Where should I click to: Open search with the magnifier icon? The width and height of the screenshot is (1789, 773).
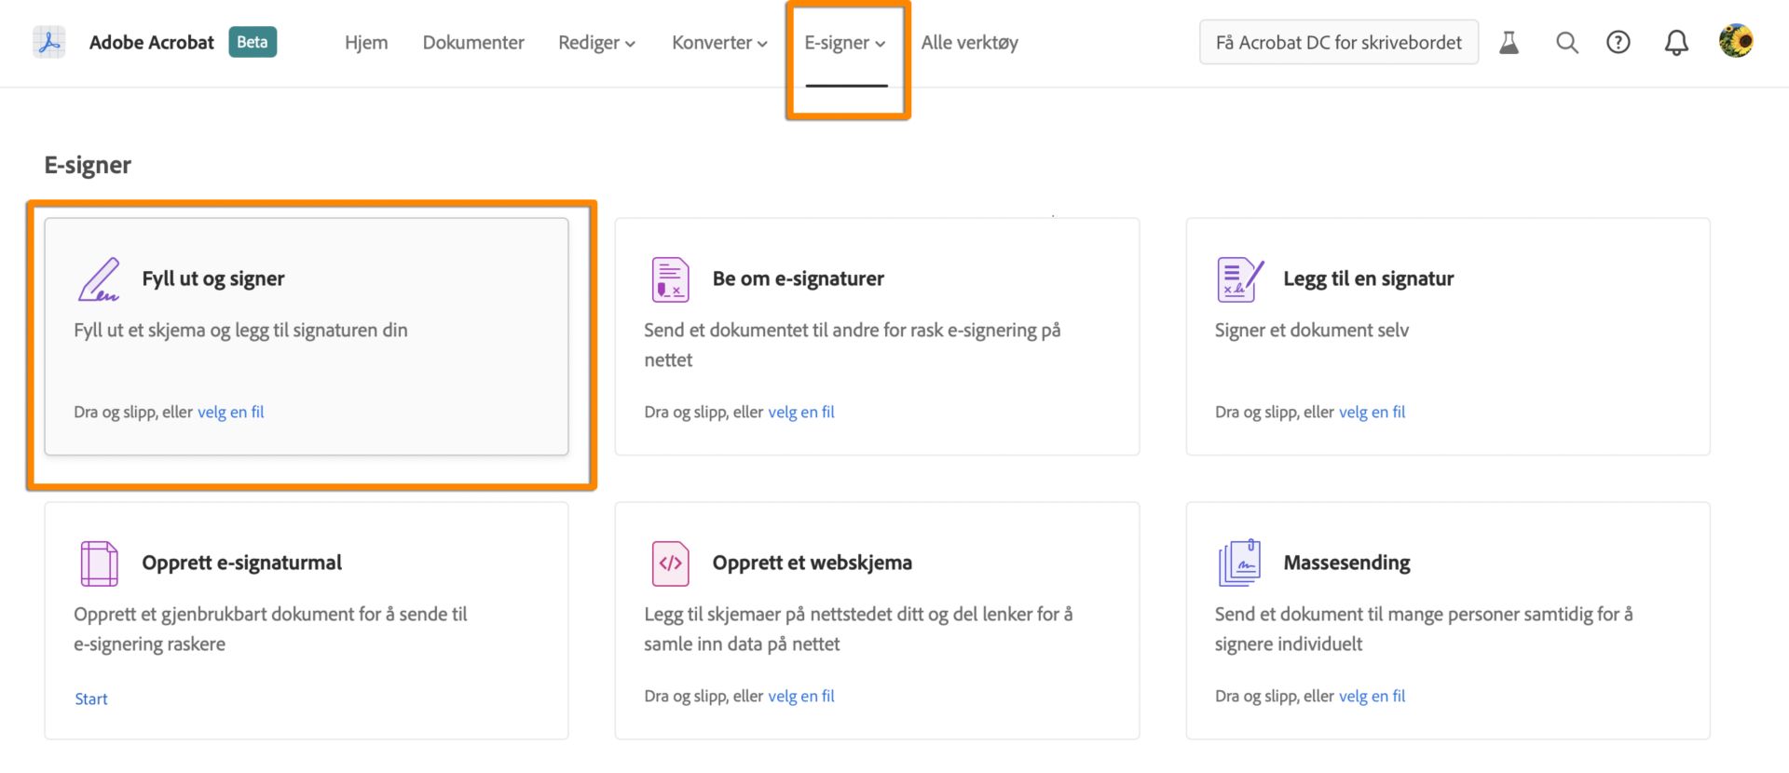tap(1567, 42)
